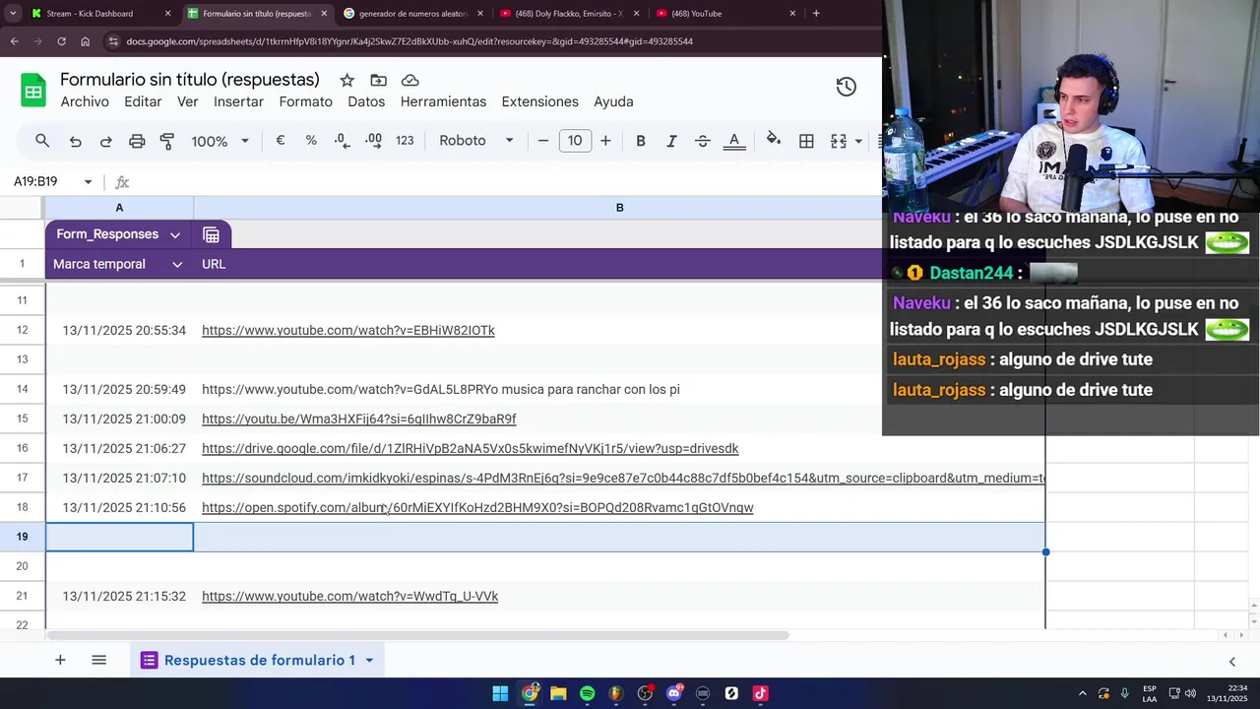
Task: Edit the font size field showing 10
Action: (575, 141)
